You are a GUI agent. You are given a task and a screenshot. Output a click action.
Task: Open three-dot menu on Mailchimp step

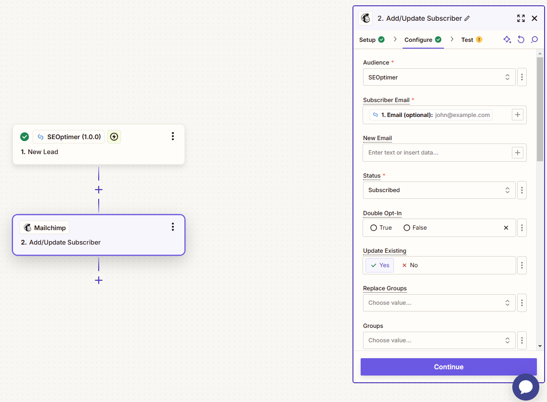pyautogui.click(x=173, y=227)
